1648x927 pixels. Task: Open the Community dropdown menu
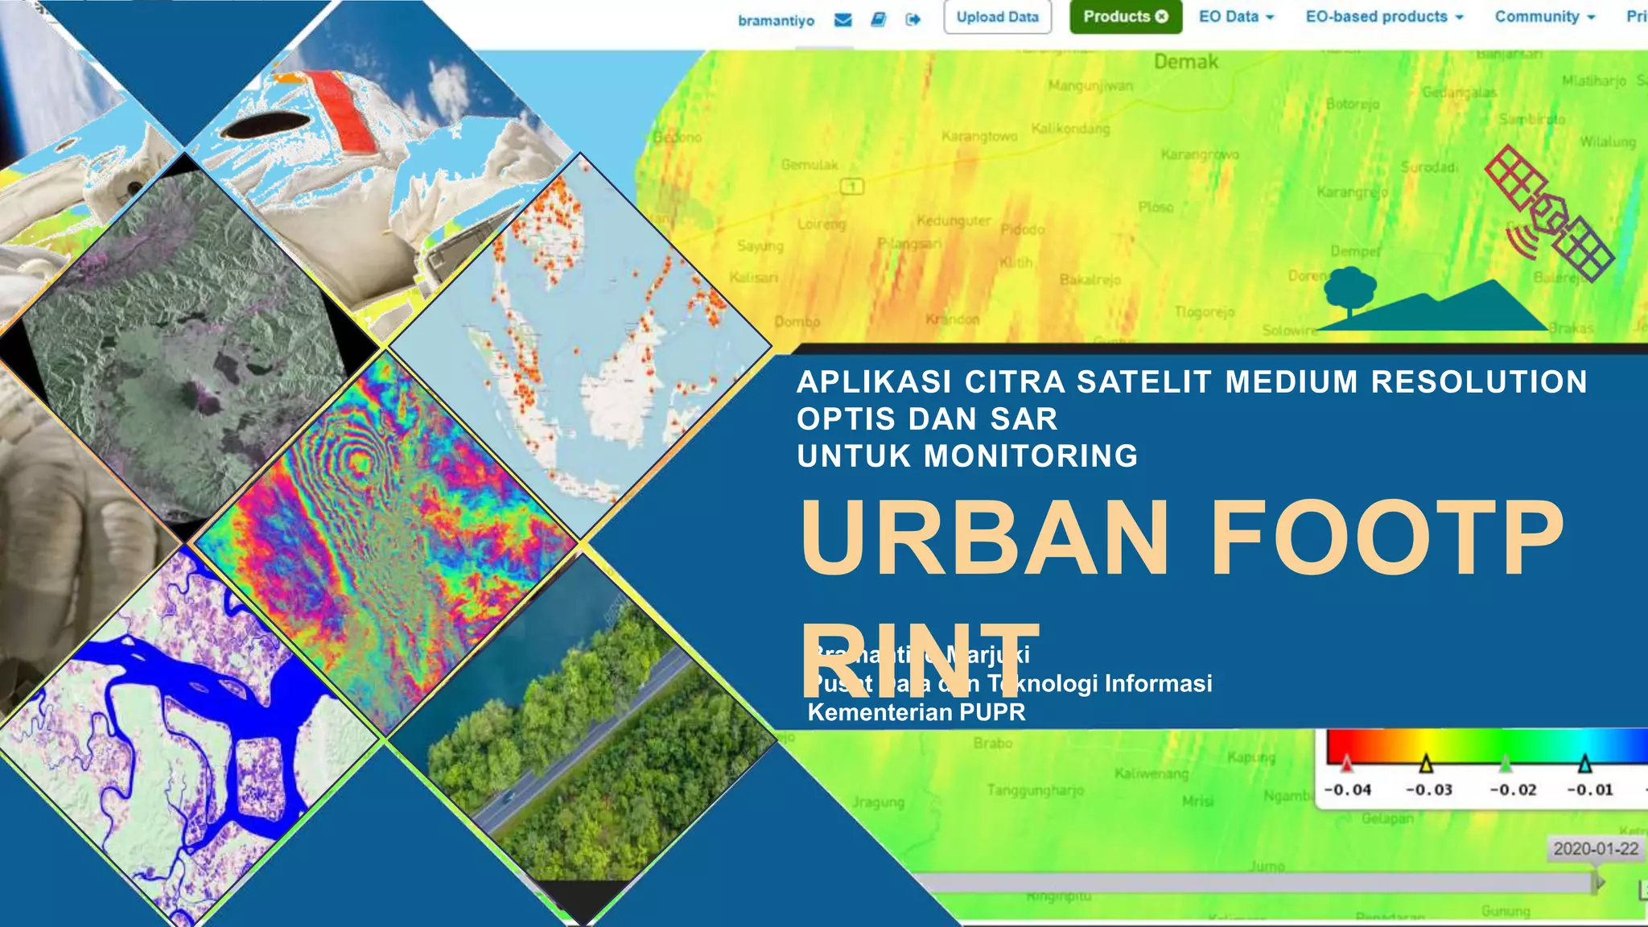point(1545,17)
